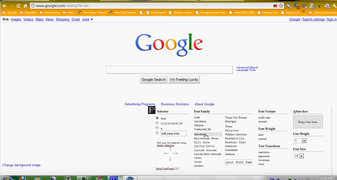Open Other bookmarks folder
This screenshot has width=337, height=180.
[323, 12]
